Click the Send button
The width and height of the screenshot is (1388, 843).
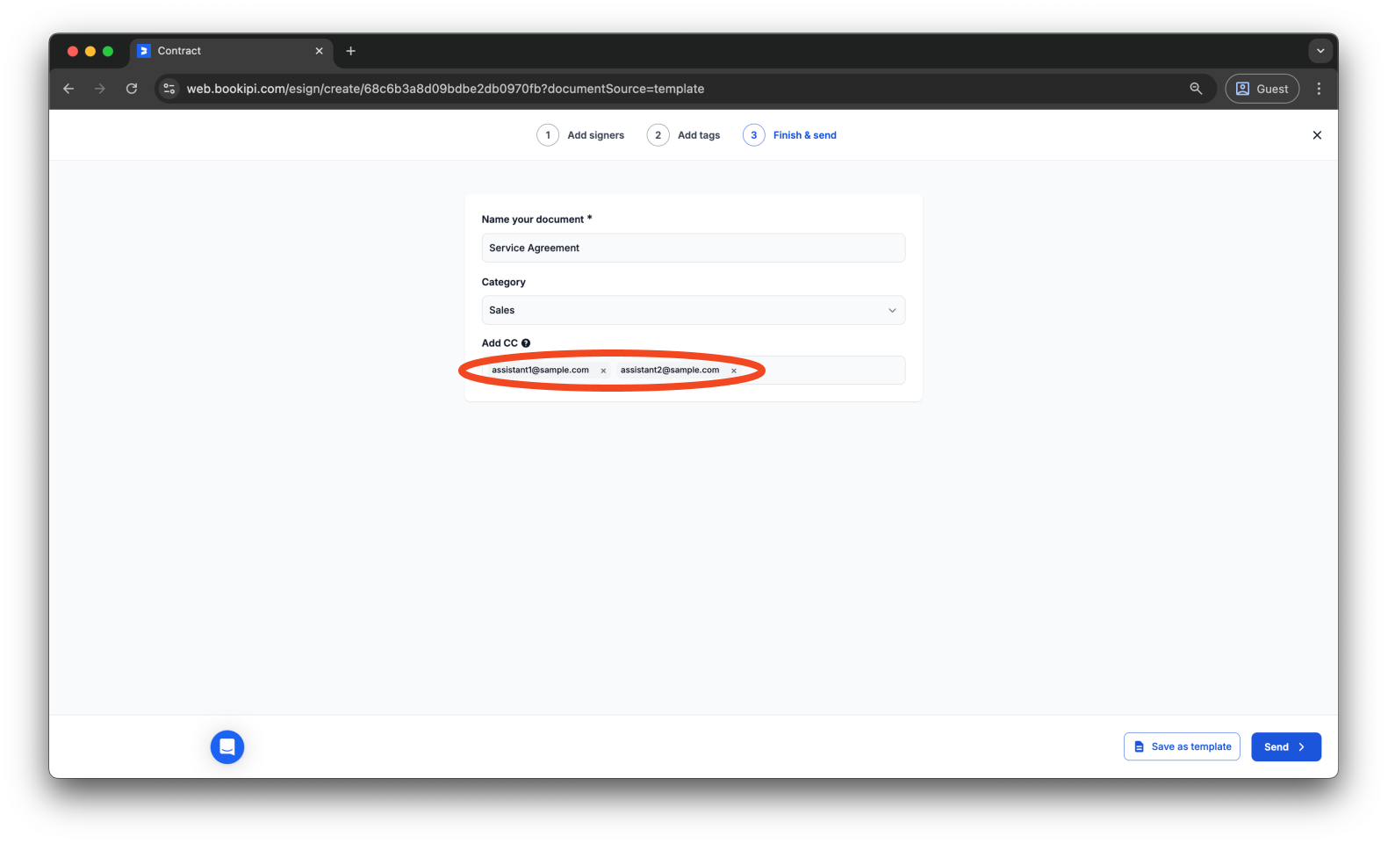tap(1286, 746)
